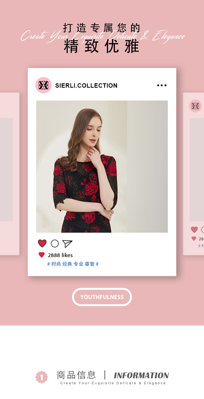Viewport: 204px width, 399px height.
Task: Click the 精致优雅 headline text
Action: (102, 46)
